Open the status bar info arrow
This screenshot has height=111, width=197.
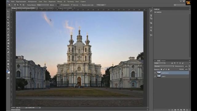click(x=40, y=108)
